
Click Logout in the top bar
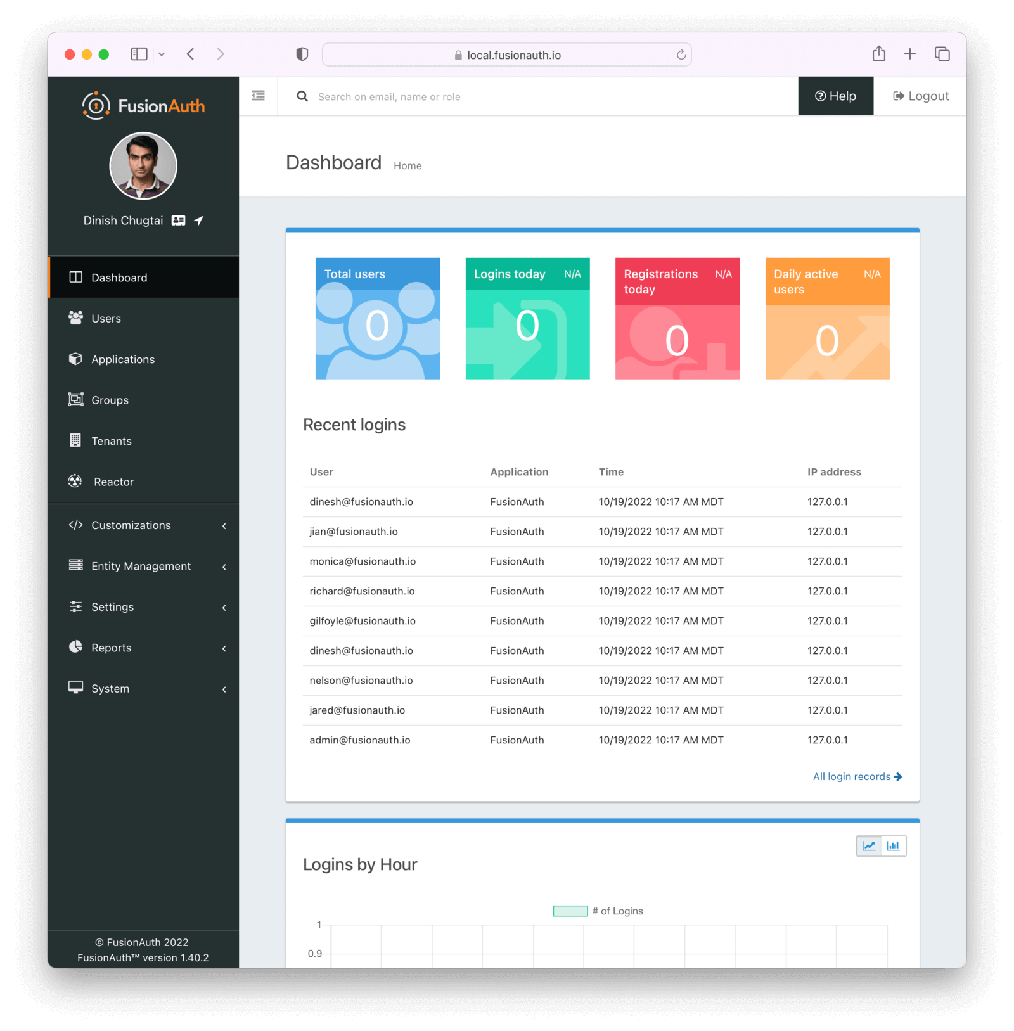click(921, 96)
